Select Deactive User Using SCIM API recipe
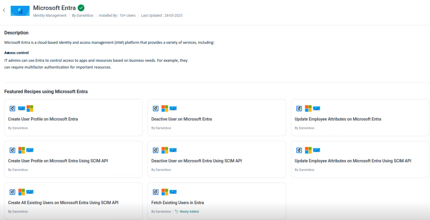This screenshot has width=430, height=220. pos(196,161)
